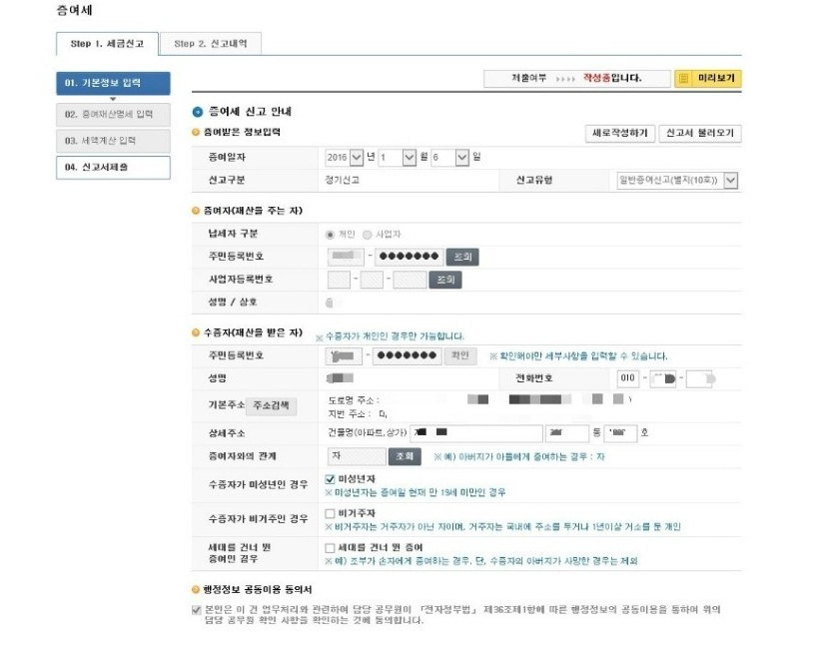
Task: Select the 사업자 radio button
Action: [368, 235]
